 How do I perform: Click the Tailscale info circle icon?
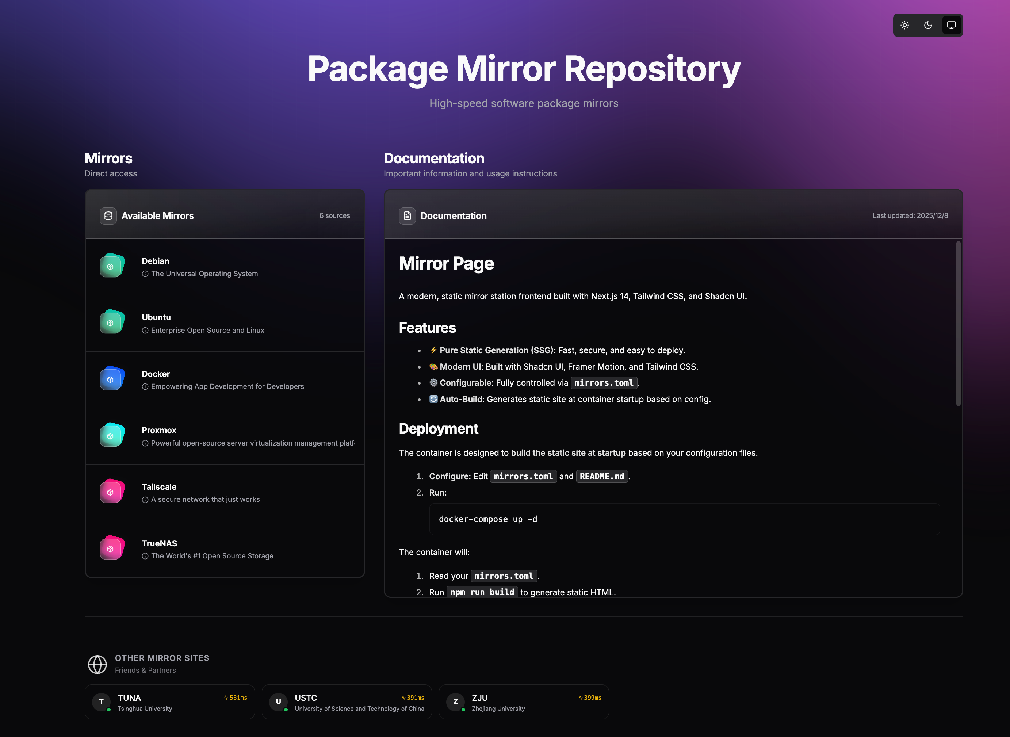tap(145, 500)
